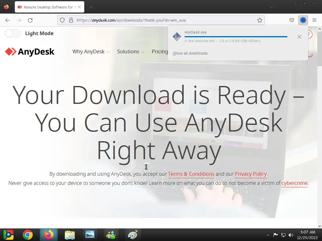The image size is (322, 241).
Task: Expand the Why AnyDesk menu
Action: tap(91, 52)
